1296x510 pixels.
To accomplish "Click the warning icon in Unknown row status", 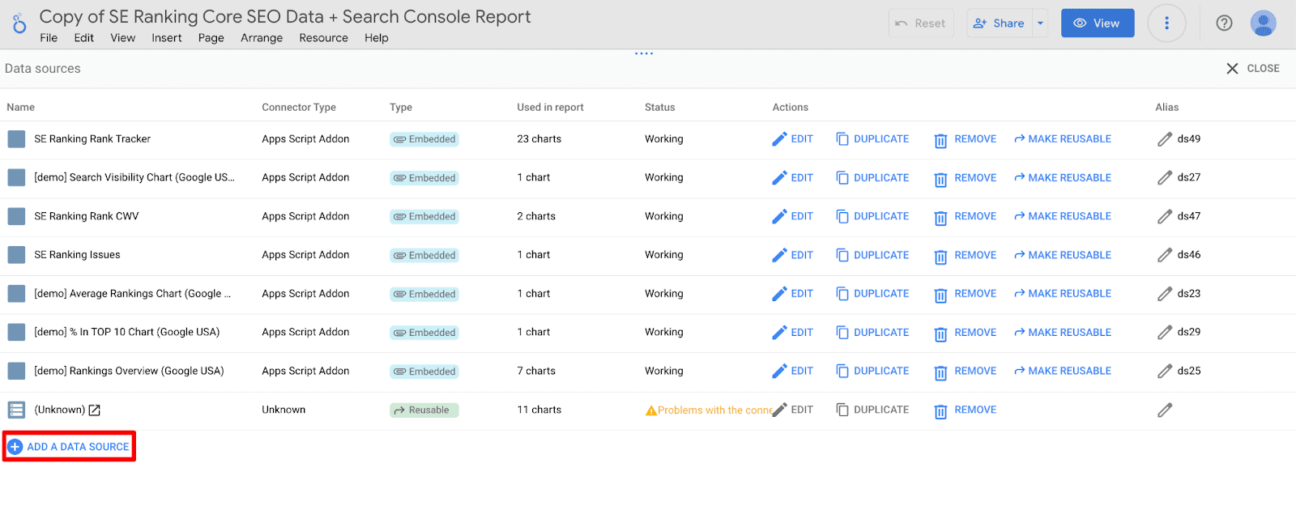I will coord(650,411).
